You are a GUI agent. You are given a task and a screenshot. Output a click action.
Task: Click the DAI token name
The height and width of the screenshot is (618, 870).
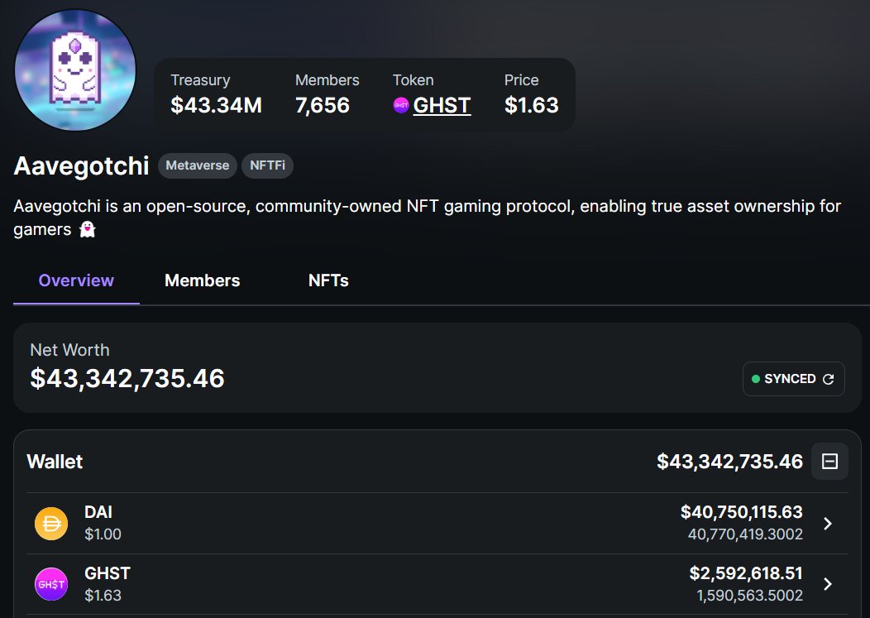(x=98, y=512)
